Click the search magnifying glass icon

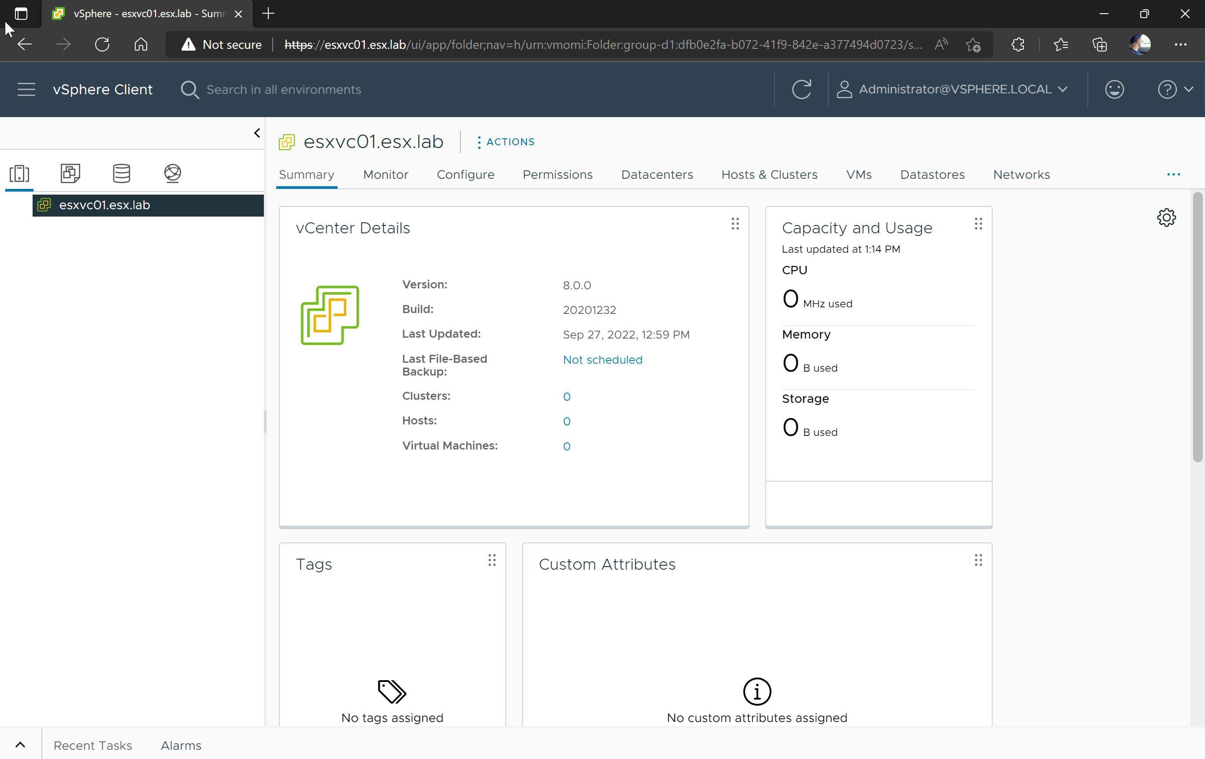[189, 89]
